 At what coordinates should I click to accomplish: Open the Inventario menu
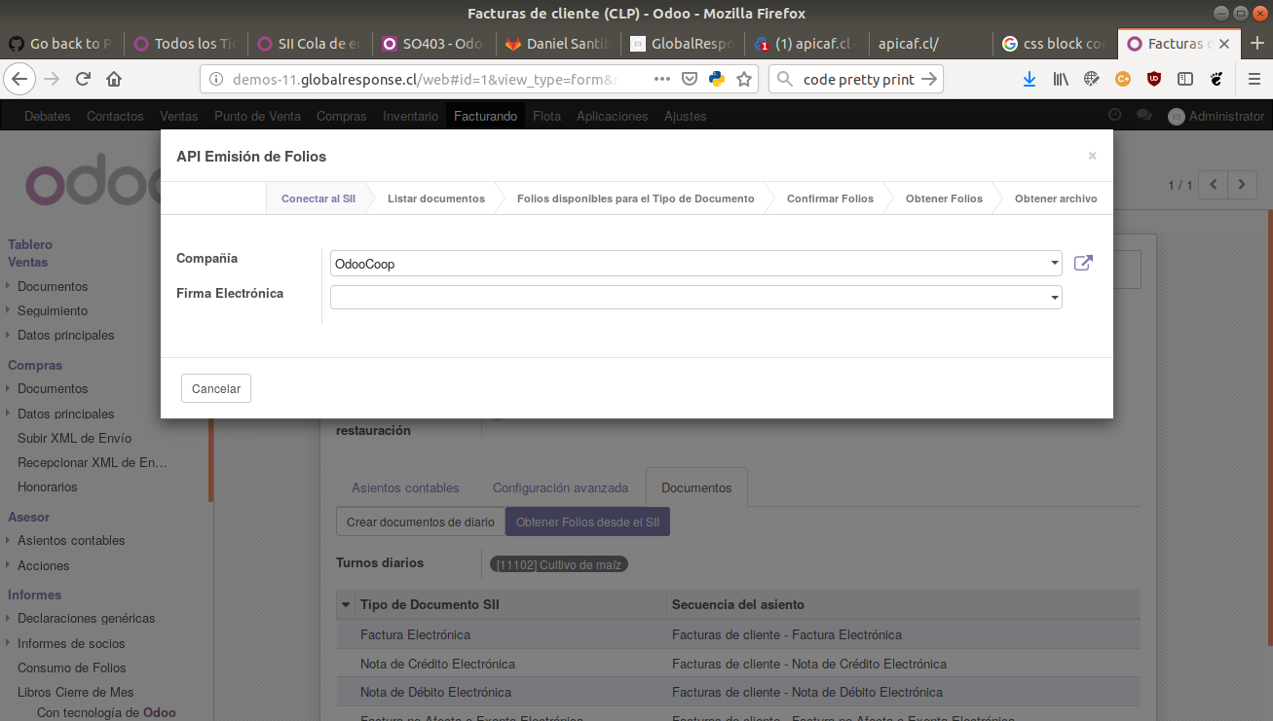tap(410, 116)
